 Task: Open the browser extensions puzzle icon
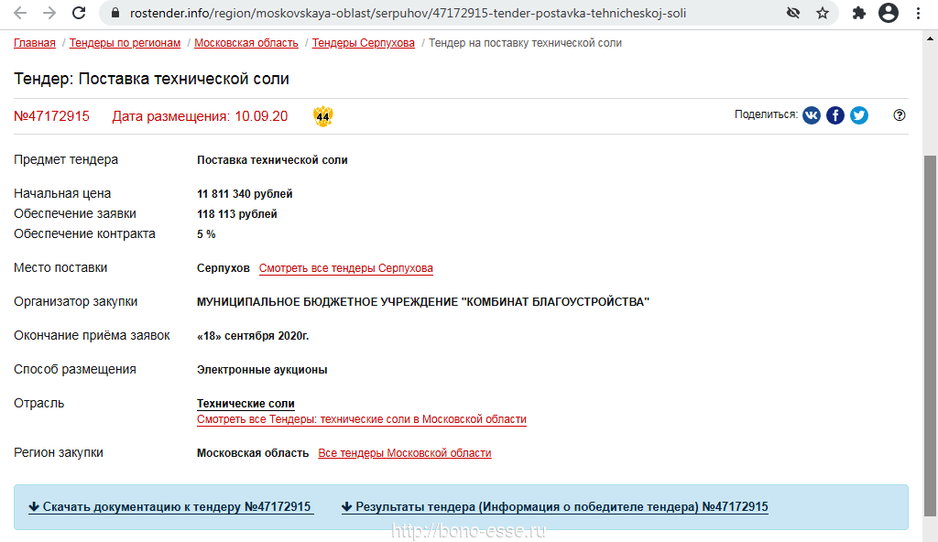[x=859, y=13]
